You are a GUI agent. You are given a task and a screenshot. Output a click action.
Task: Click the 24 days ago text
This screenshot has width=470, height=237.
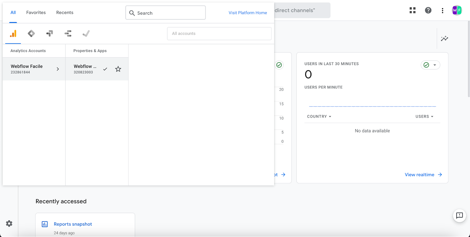(x=64, y=233)
